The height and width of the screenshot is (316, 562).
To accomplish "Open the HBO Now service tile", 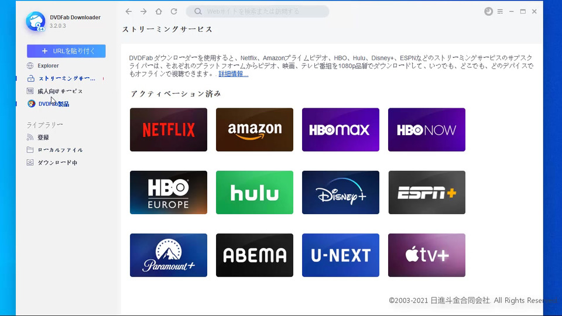I will (x=427, y=130).
